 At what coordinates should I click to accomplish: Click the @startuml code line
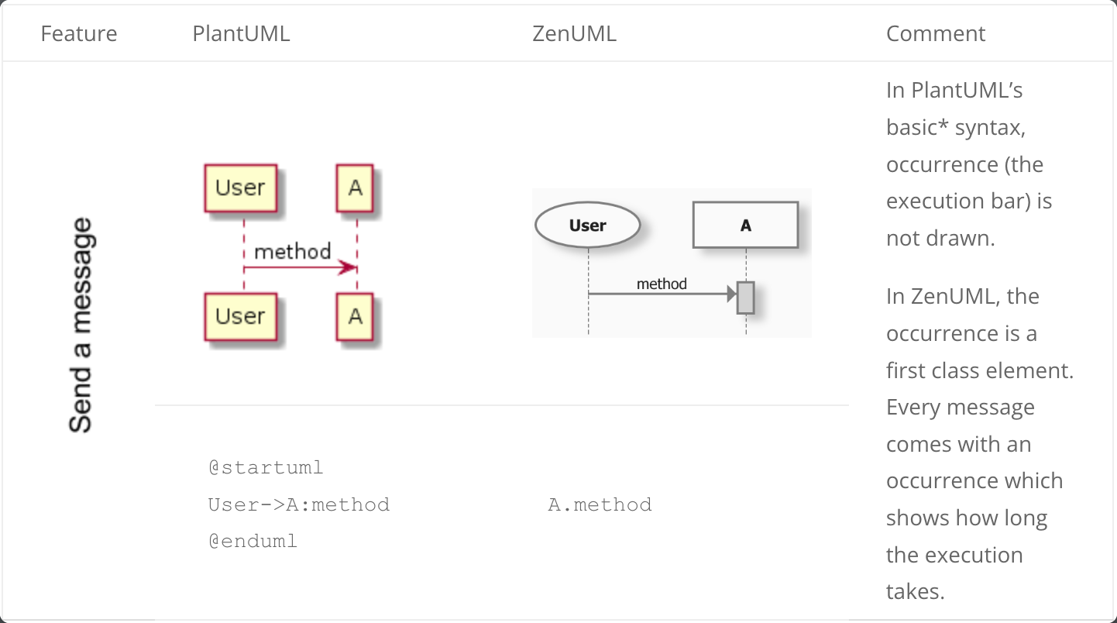(x=266, y=468)
